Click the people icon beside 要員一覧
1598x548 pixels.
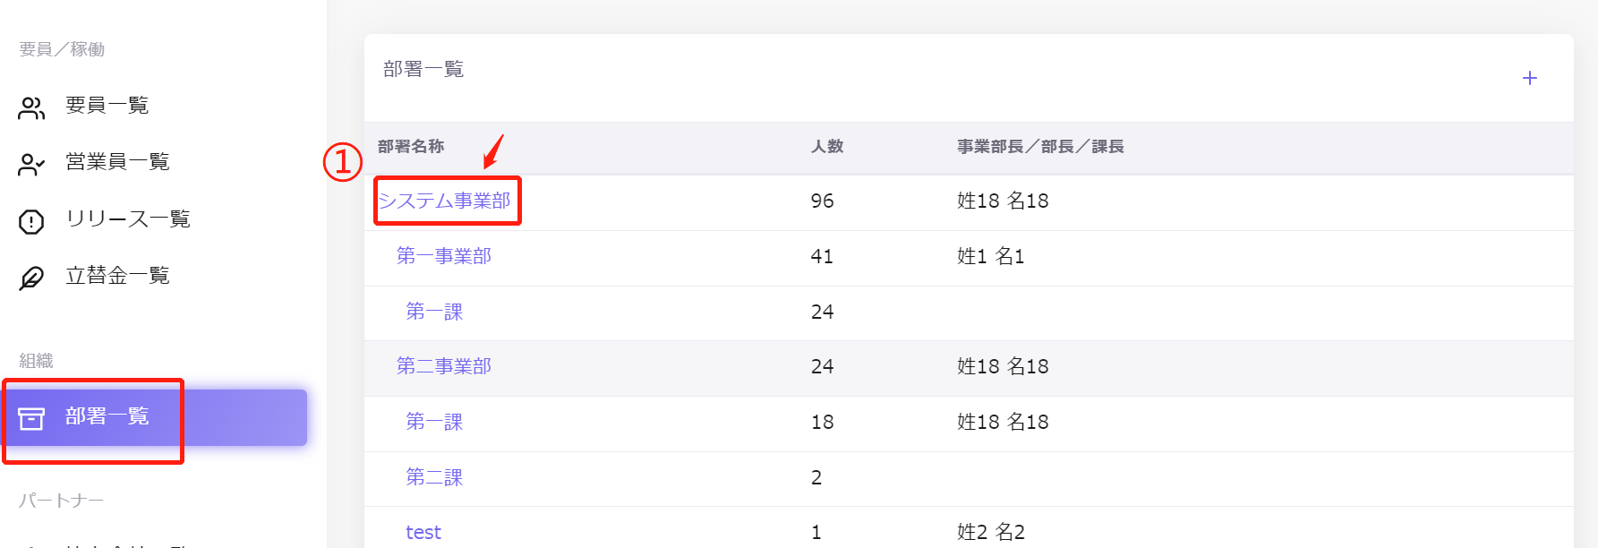coord(31,108)
